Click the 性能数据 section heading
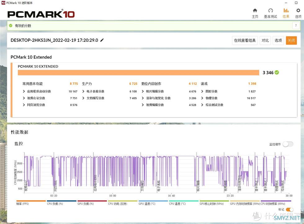This screenshot has width=304, height=224. tap(19, 132)
